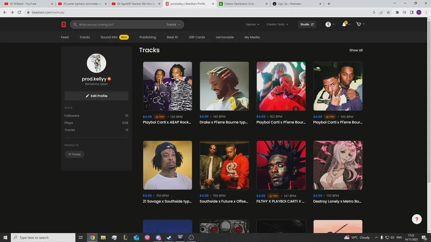The width and height of the screenshot is (431, 242).
Task: Open the Drake x Pi'erre Bourne track title
Action: tap(224, 122)
